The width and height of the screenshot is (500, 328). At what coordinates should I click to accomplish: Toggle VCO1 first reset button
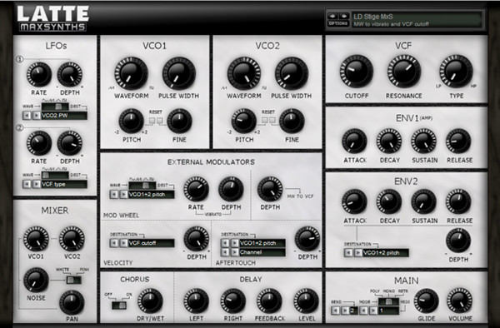152,121
